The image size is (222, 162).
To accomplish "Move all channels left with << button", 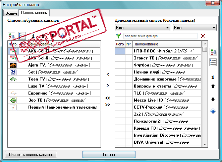I will click(x=108, y=98).
